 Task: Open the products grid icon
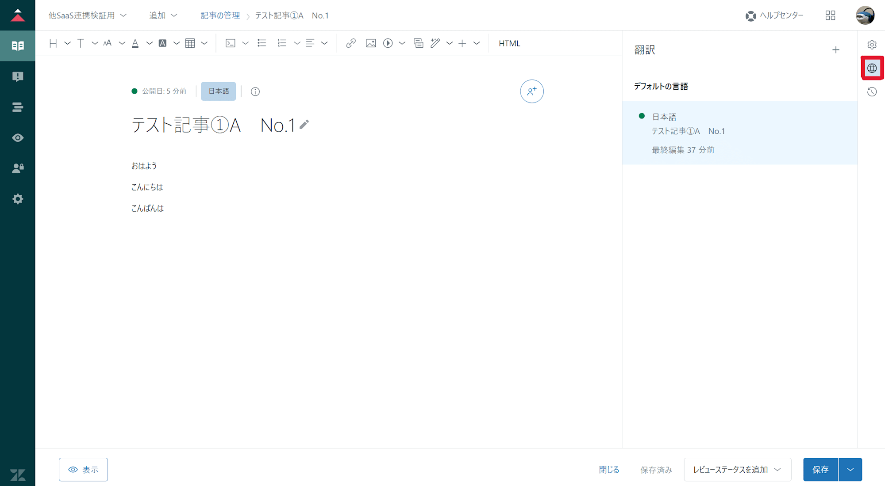(830, 15)
